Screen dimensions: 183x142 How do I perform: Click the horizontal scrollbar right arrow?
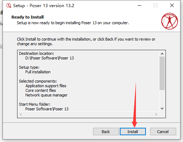(x=156, y=114)
